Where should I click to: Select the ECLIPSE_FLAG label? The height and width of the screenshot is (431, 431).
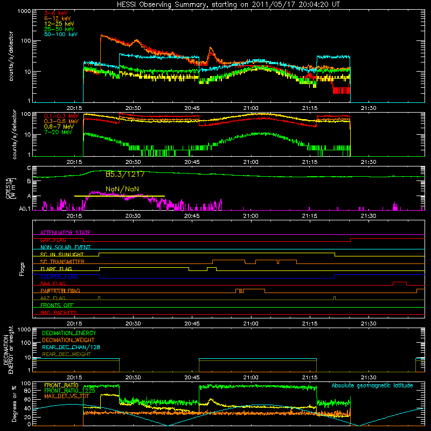(59, 276)
